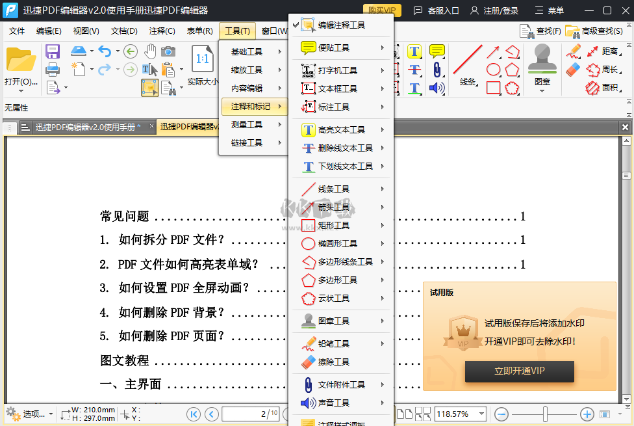This screenshot has height=426, width=634.
Task: Click the Stamp icon in toolbar
Action: click(542, 59)
